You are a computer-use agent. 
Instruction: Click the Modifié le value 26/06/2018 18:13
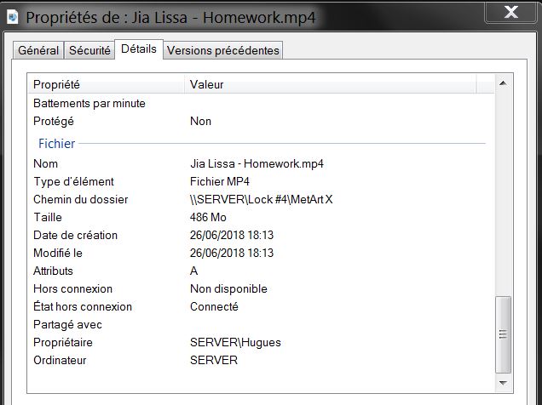point(232,254)
